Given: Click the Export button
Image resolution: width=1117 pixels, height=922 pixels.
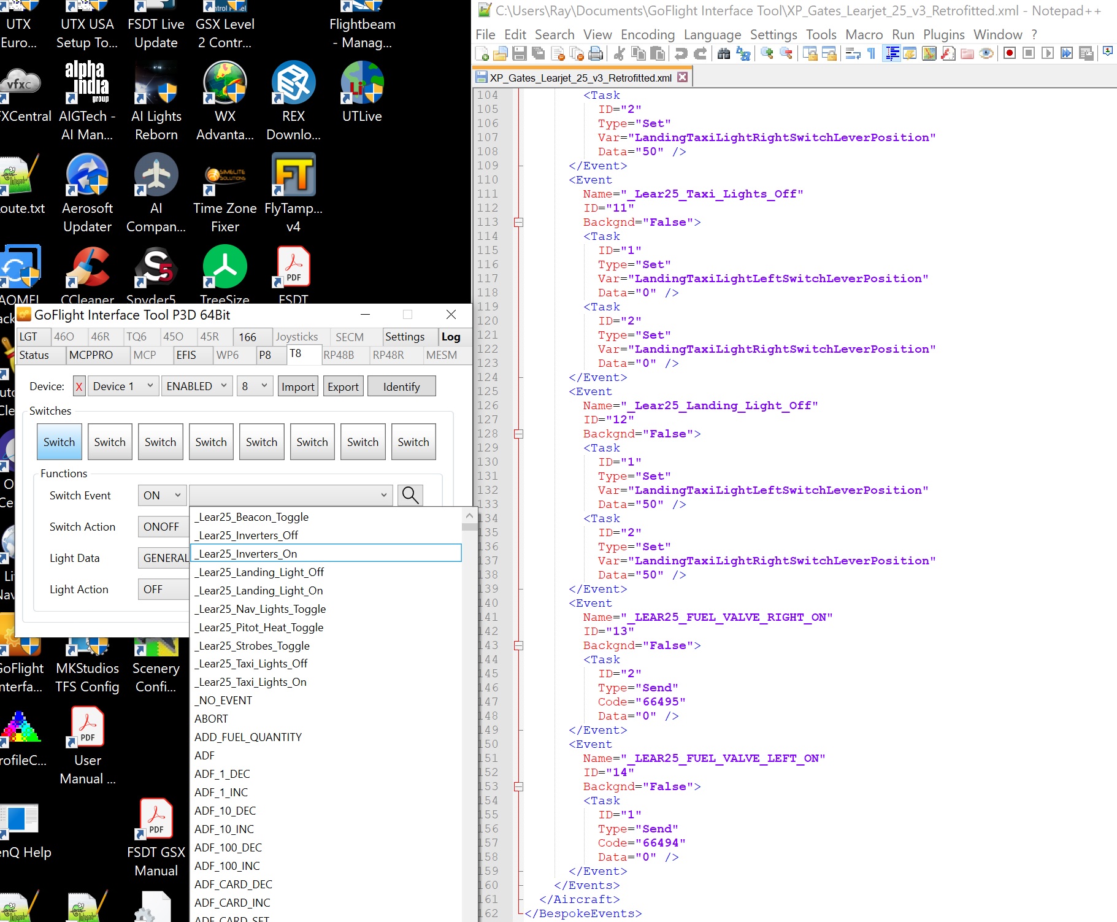Looking at the screenshot, I should (343, 387).
